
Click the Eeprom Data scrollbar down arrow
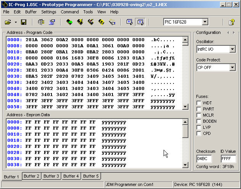(x=185, y=165)
